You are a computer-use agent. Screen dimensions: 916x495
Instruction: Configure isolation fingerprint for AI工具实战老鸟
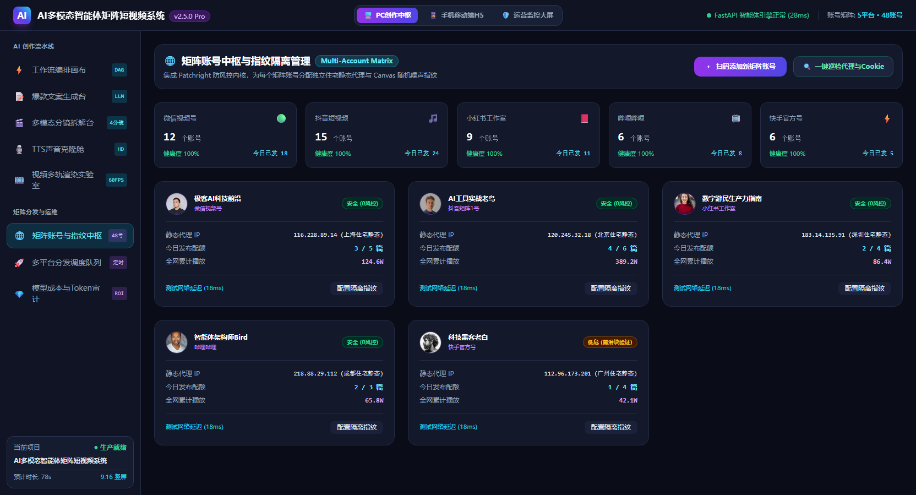[x=611, y=289]
